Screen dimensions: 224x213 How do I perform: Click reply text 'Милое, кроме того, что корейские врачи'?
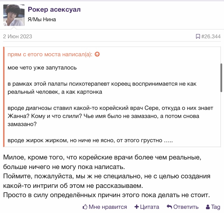tap(68, 157)
